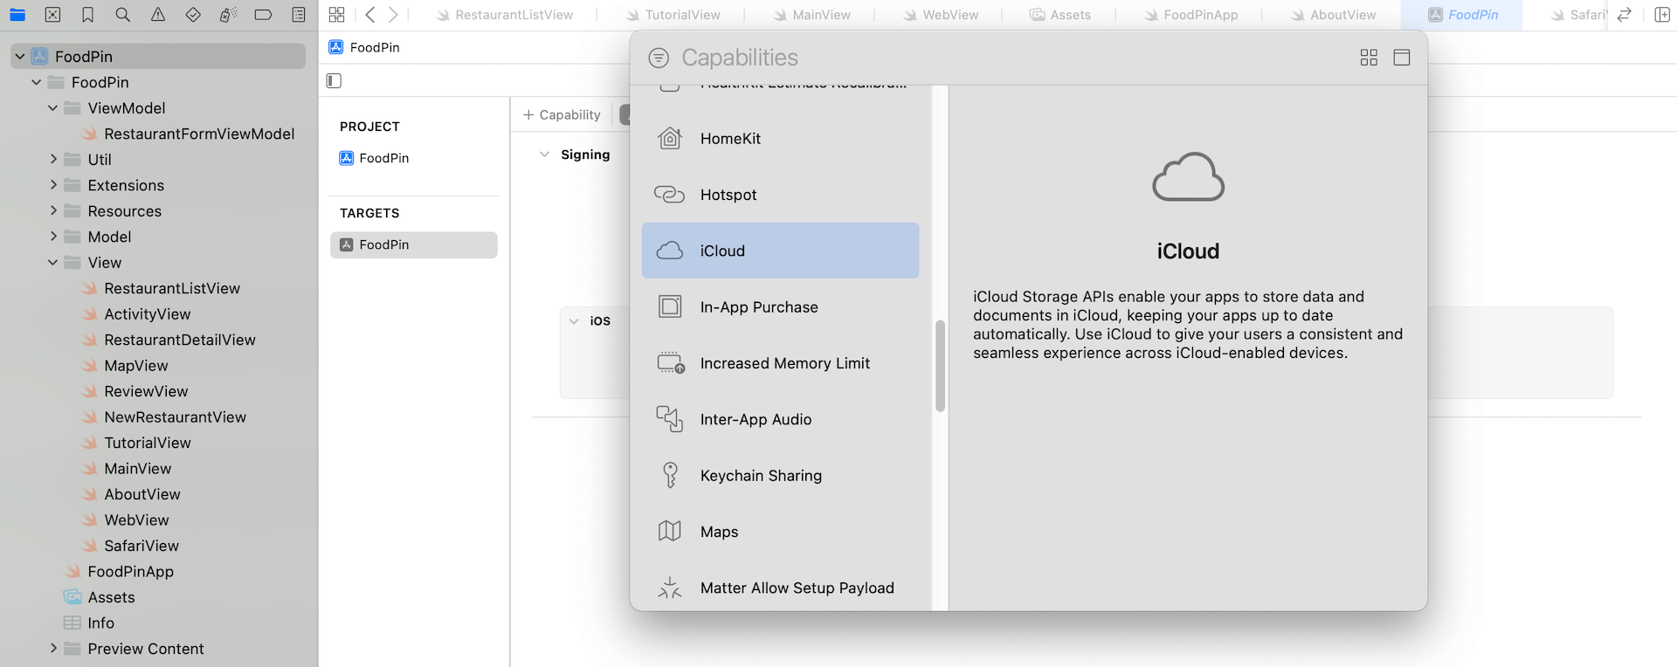1677x667 pixels.
Task: Open the Project navigator folder icon
Action: (x=17, y=15)
